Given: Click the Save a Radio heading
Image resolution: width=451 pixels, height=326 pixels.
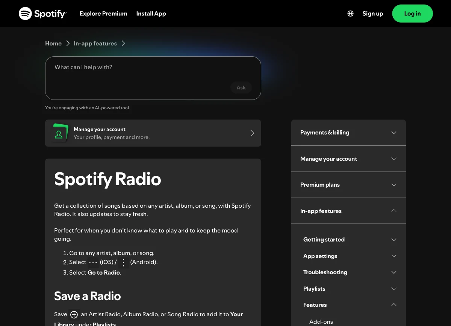Looking at the screenshot, I should [88, 296].
